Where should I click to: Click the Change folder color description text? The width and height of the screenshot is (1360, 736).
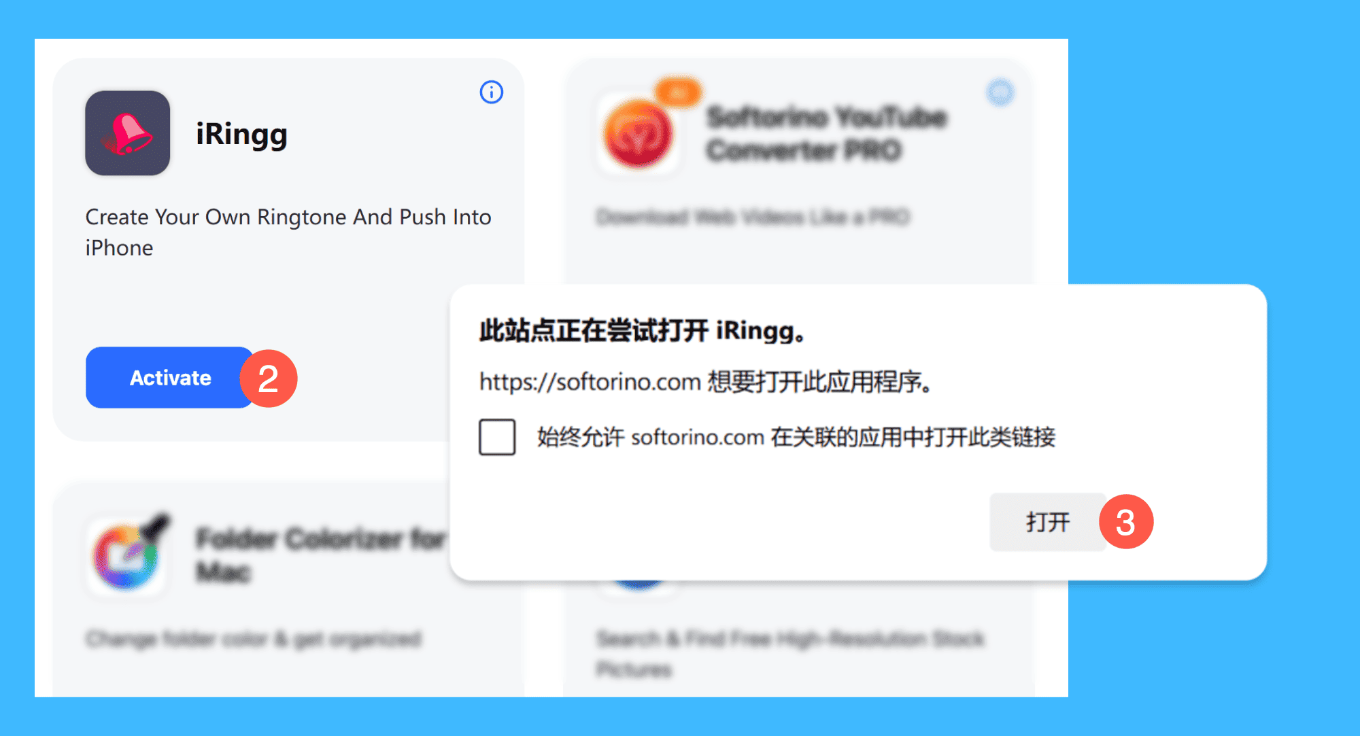pos(254,639)
